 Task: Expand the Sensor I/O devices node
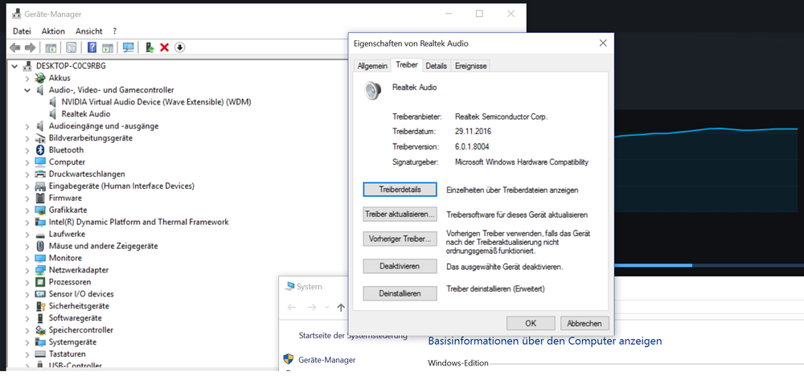point(27,294)
